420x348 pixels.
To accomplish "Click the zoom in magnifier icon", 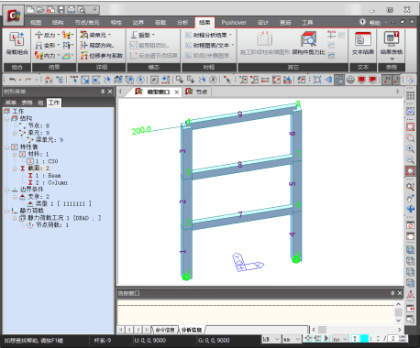I will click(x=410, y=149).
